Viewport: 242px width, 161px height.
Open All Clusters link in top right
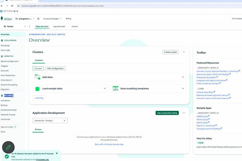pyautogui.click(x=237, y=19)
